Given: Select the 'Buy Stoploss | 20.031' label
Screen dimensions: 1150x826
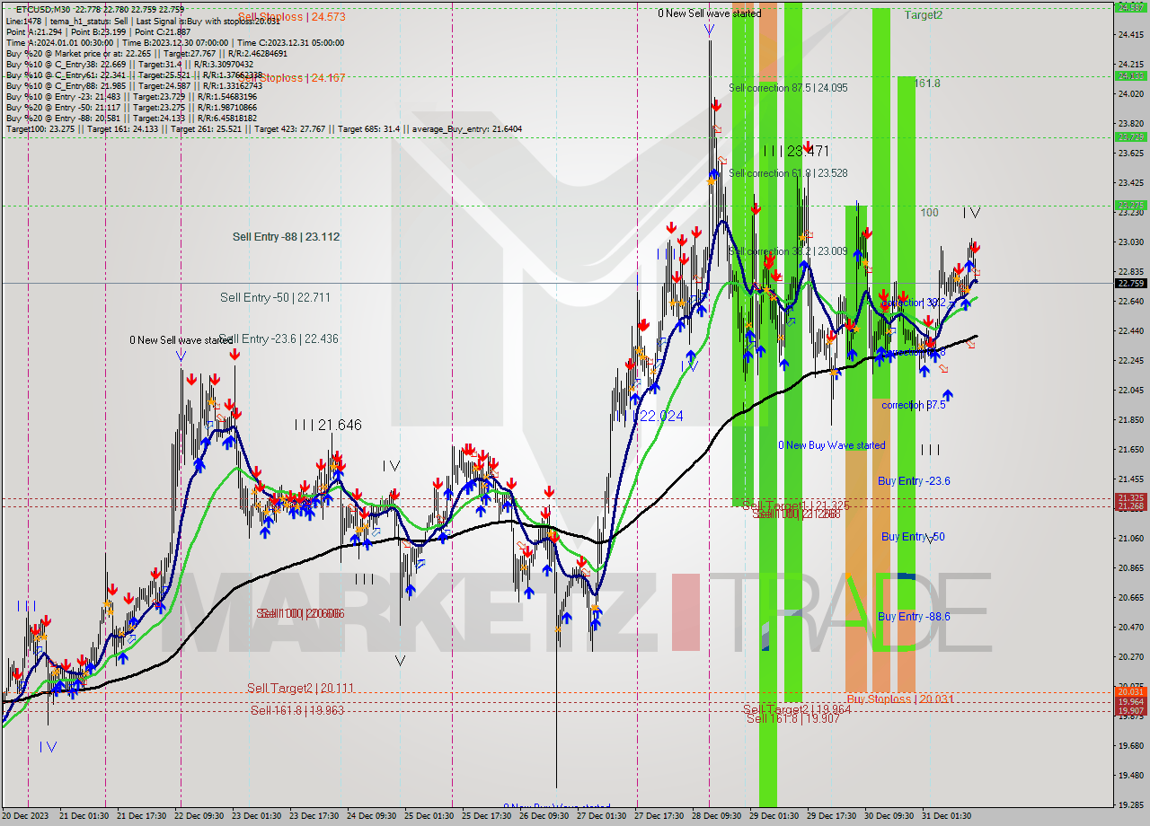Looking at the screenshot, I should (x=899, y=699).
